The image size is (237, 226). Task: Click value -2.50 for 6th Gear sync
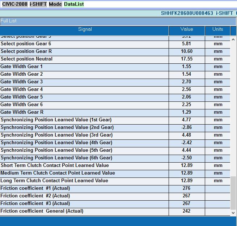[186, 158]
